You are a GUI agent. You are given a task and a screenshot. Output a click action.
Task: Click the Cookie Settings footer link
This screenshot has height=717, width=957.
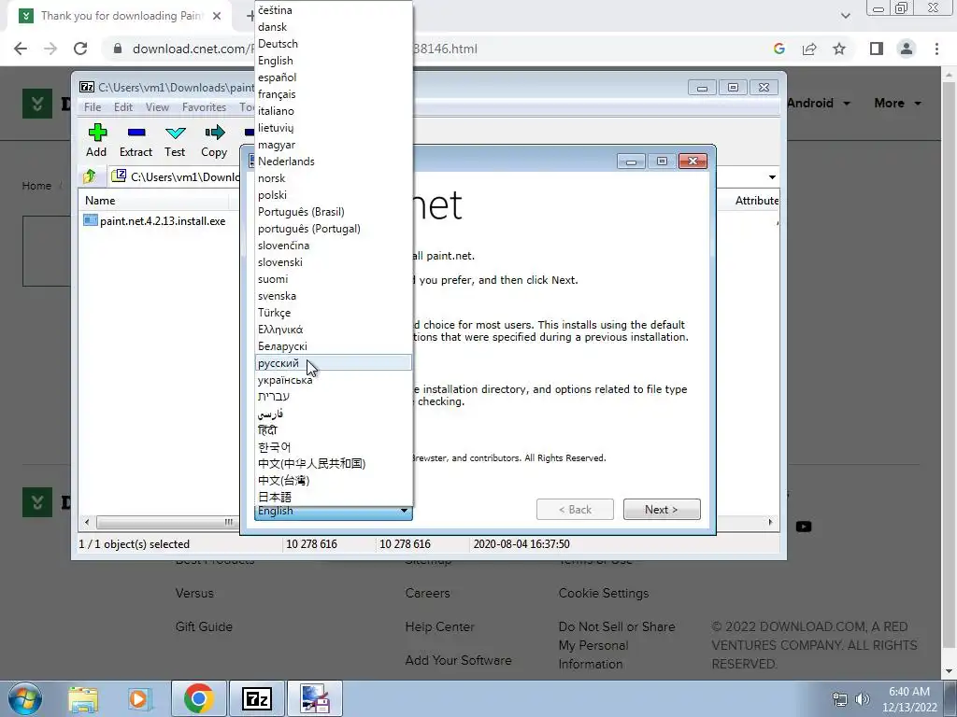click(x=604, y=593)
